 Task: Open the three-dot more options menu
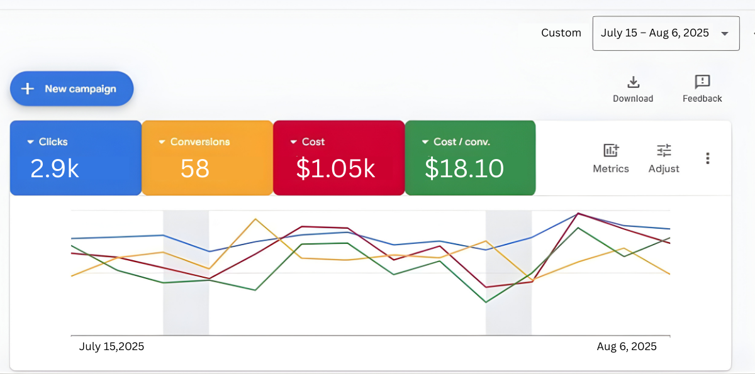click(708, 158)
